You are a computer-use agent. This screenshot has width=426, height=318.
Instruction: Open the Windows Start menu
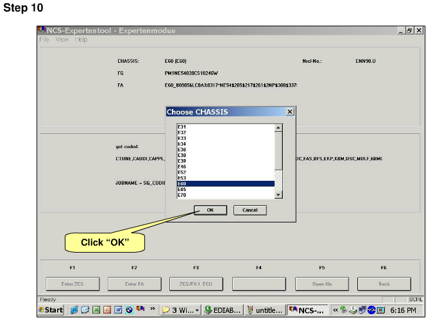(51, 310)
